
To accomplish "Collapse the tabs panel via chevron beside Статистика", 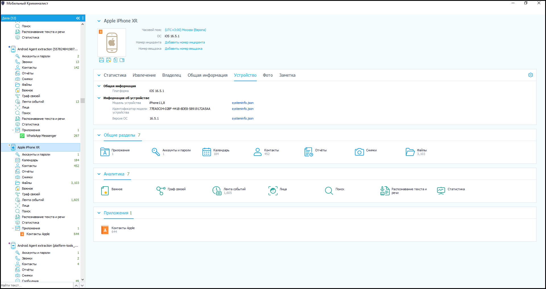I will click(x=99, y=75).
